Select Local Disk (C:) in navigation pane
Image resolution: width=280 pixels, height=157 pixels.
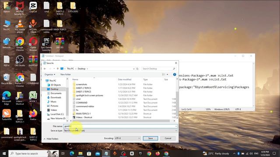click(x=57, y=114)
